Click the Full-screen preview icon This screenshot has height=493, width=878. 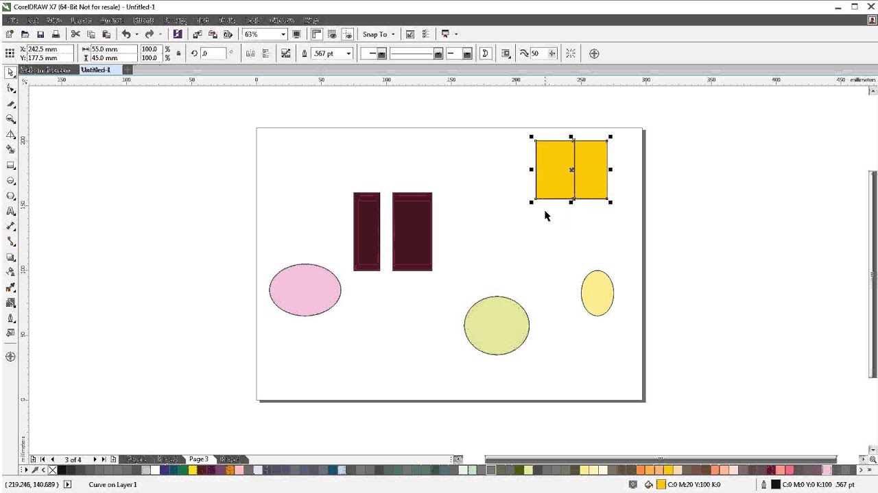(296, 34)
